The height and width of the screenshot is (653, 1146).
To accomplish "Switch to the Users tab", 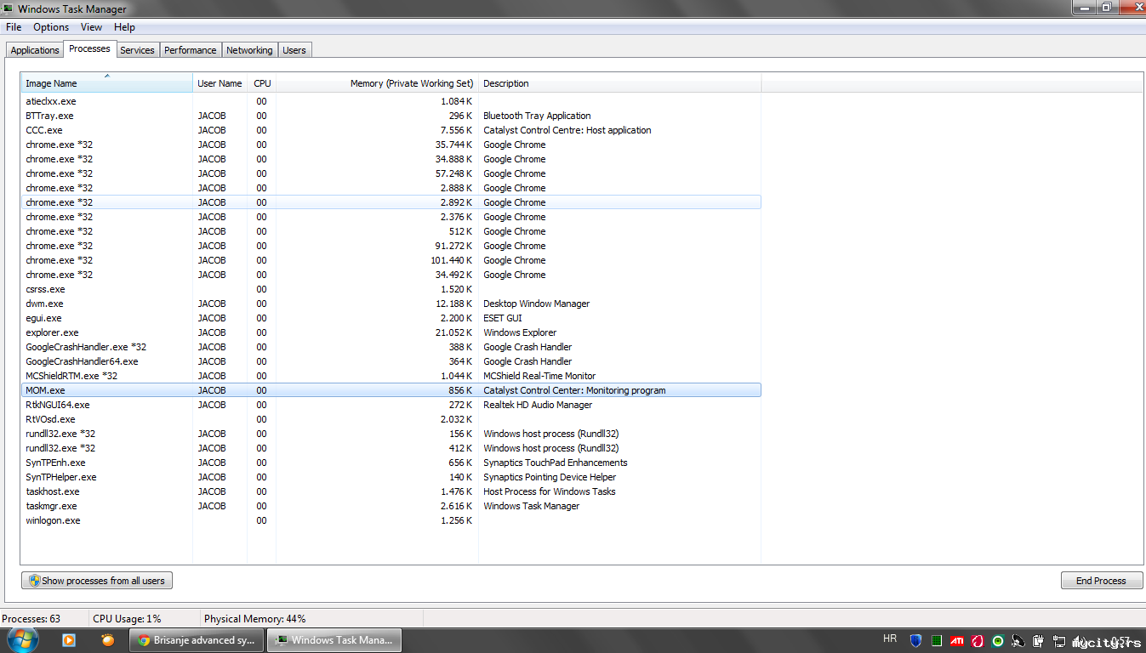I will [x=294, y=50].
